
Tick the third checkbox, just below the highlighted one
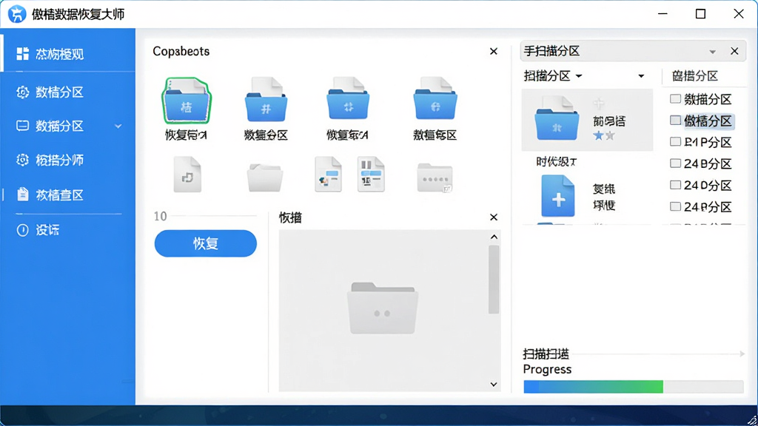tap(675, 141)
